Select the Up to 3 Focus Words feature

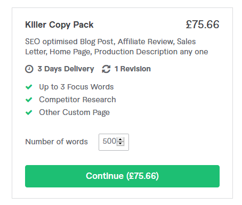(76, 87)
